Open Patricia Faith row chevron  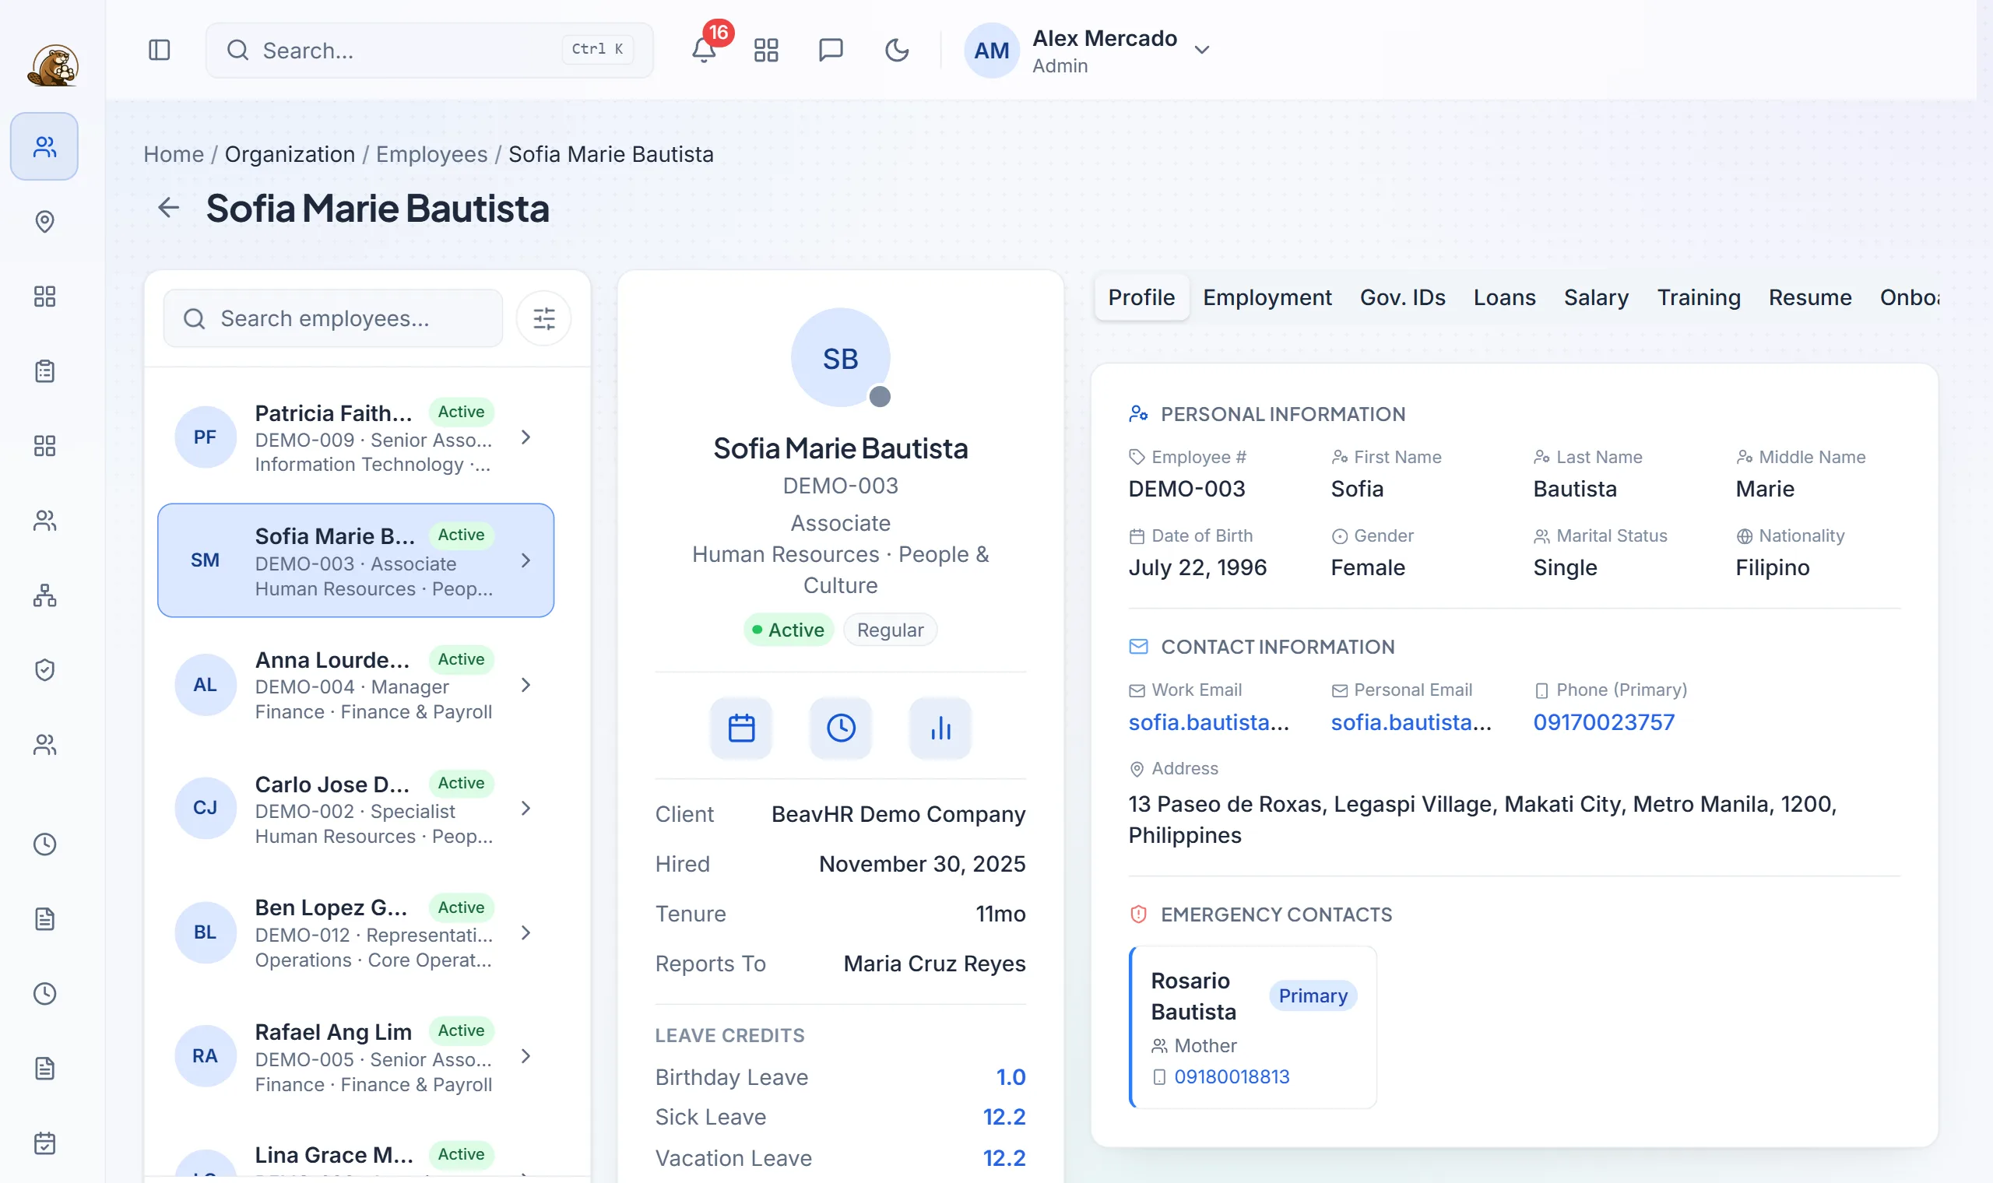(525, 437)
